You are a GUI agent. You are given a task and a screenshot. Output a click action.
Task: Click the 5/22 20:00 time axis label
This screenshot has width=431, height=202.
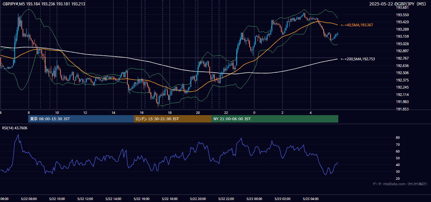[x=198, y=199]
